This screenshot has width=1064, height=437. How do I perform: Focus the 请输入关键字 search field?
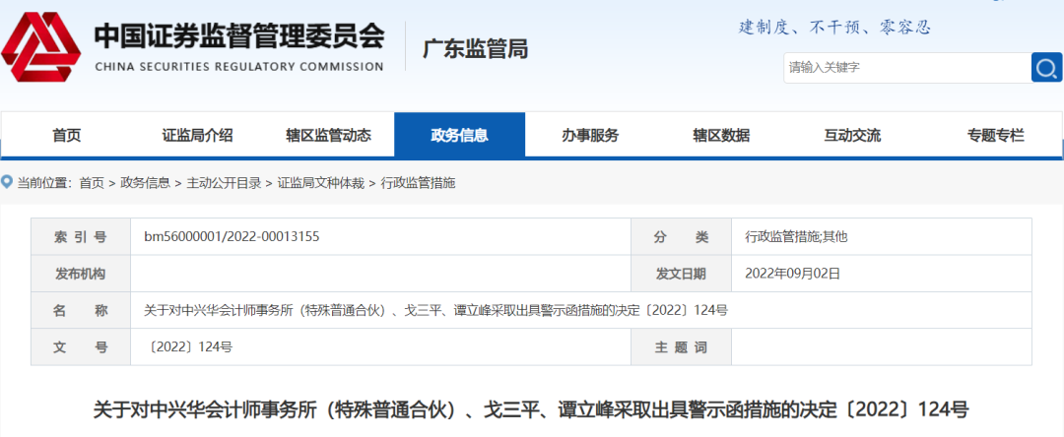[x=907, y=68]
